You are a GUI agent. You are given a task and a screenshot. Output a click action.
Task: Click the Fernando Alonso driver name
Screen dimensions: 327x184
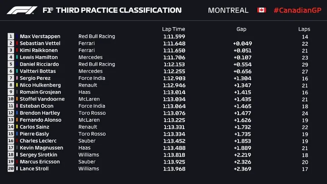(x=40, y=120)
